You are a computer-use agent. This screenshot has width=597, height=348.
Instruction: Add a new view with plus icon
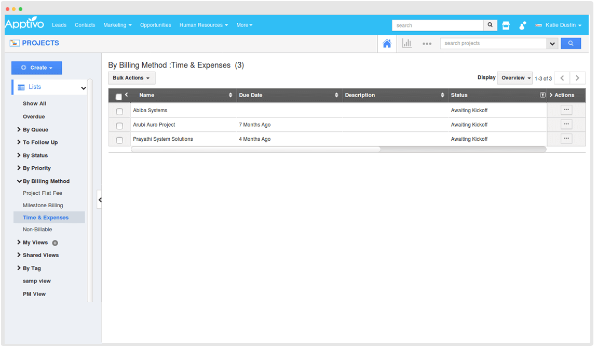pos(55,243)
